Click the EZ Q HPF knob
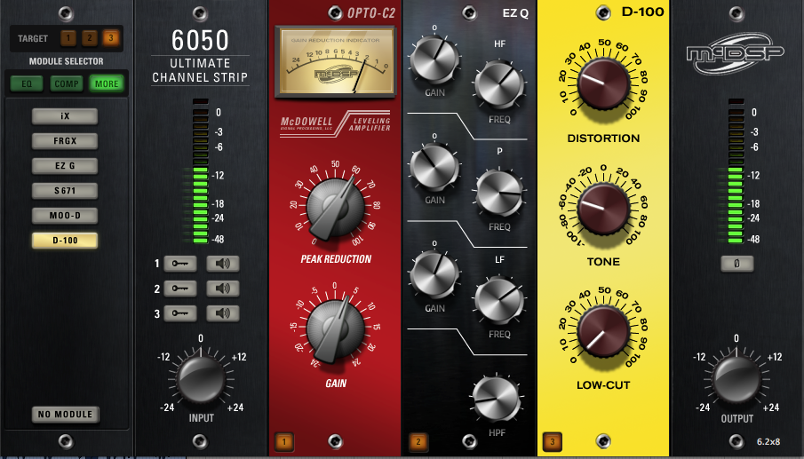804x459 pixels. coord(496,399)
